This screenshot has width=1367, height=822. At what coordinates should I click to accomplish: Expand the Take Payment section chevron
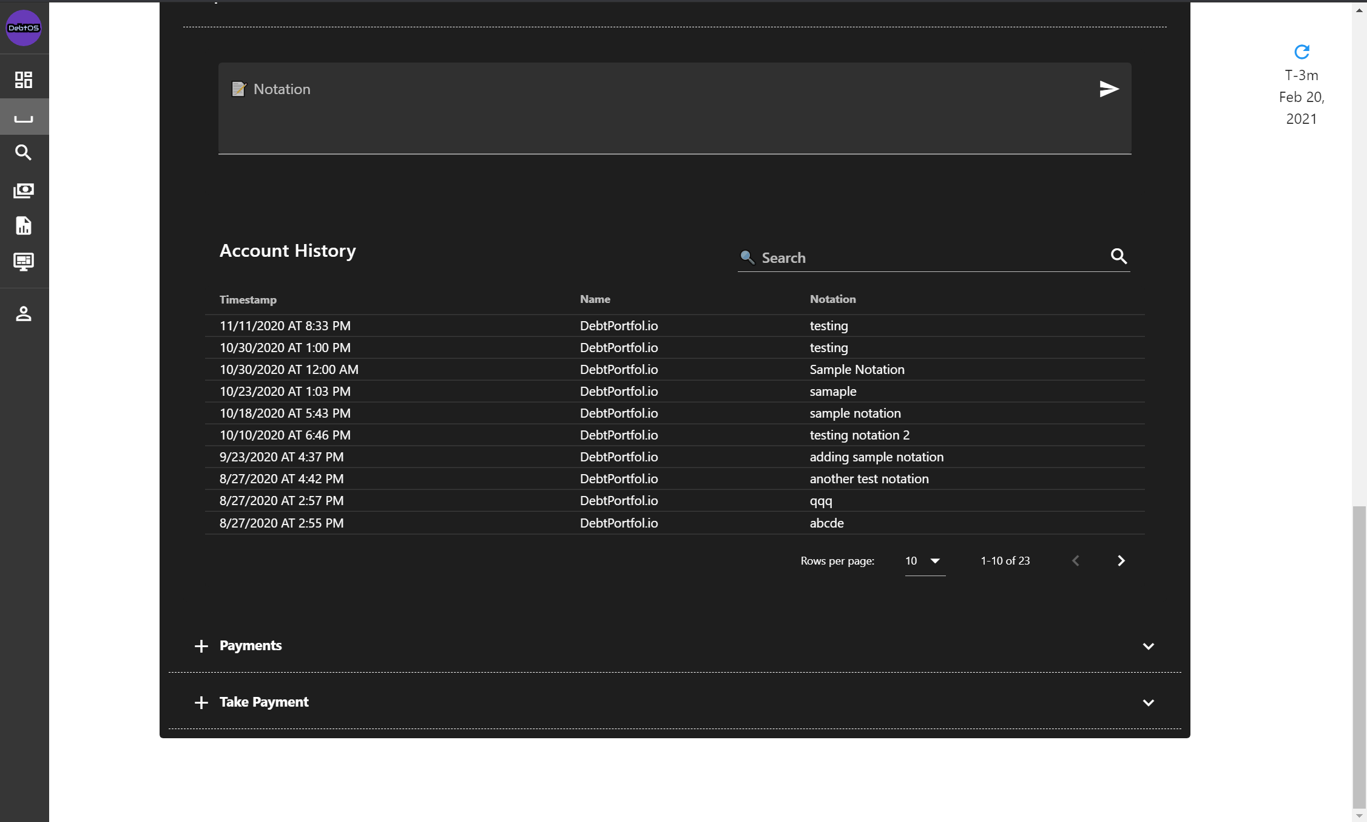click(1148, 702)
